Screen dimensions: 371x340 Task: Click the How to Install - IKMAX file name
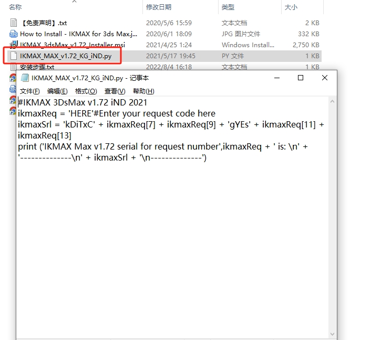point(78,34)
